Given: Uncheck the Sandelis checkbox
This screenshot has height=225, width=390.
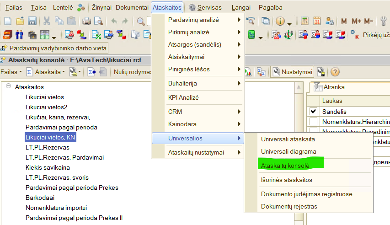Looking at the screenshot, I should (x=313, y=111).
